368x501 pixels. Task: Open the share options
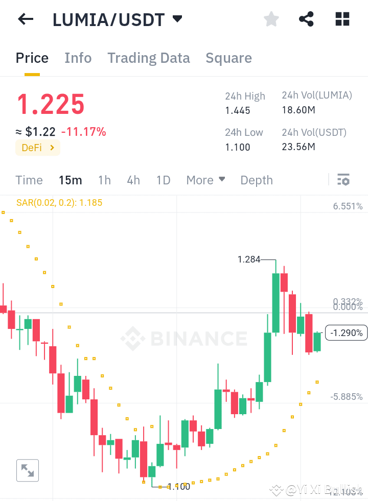coord(306,19)
